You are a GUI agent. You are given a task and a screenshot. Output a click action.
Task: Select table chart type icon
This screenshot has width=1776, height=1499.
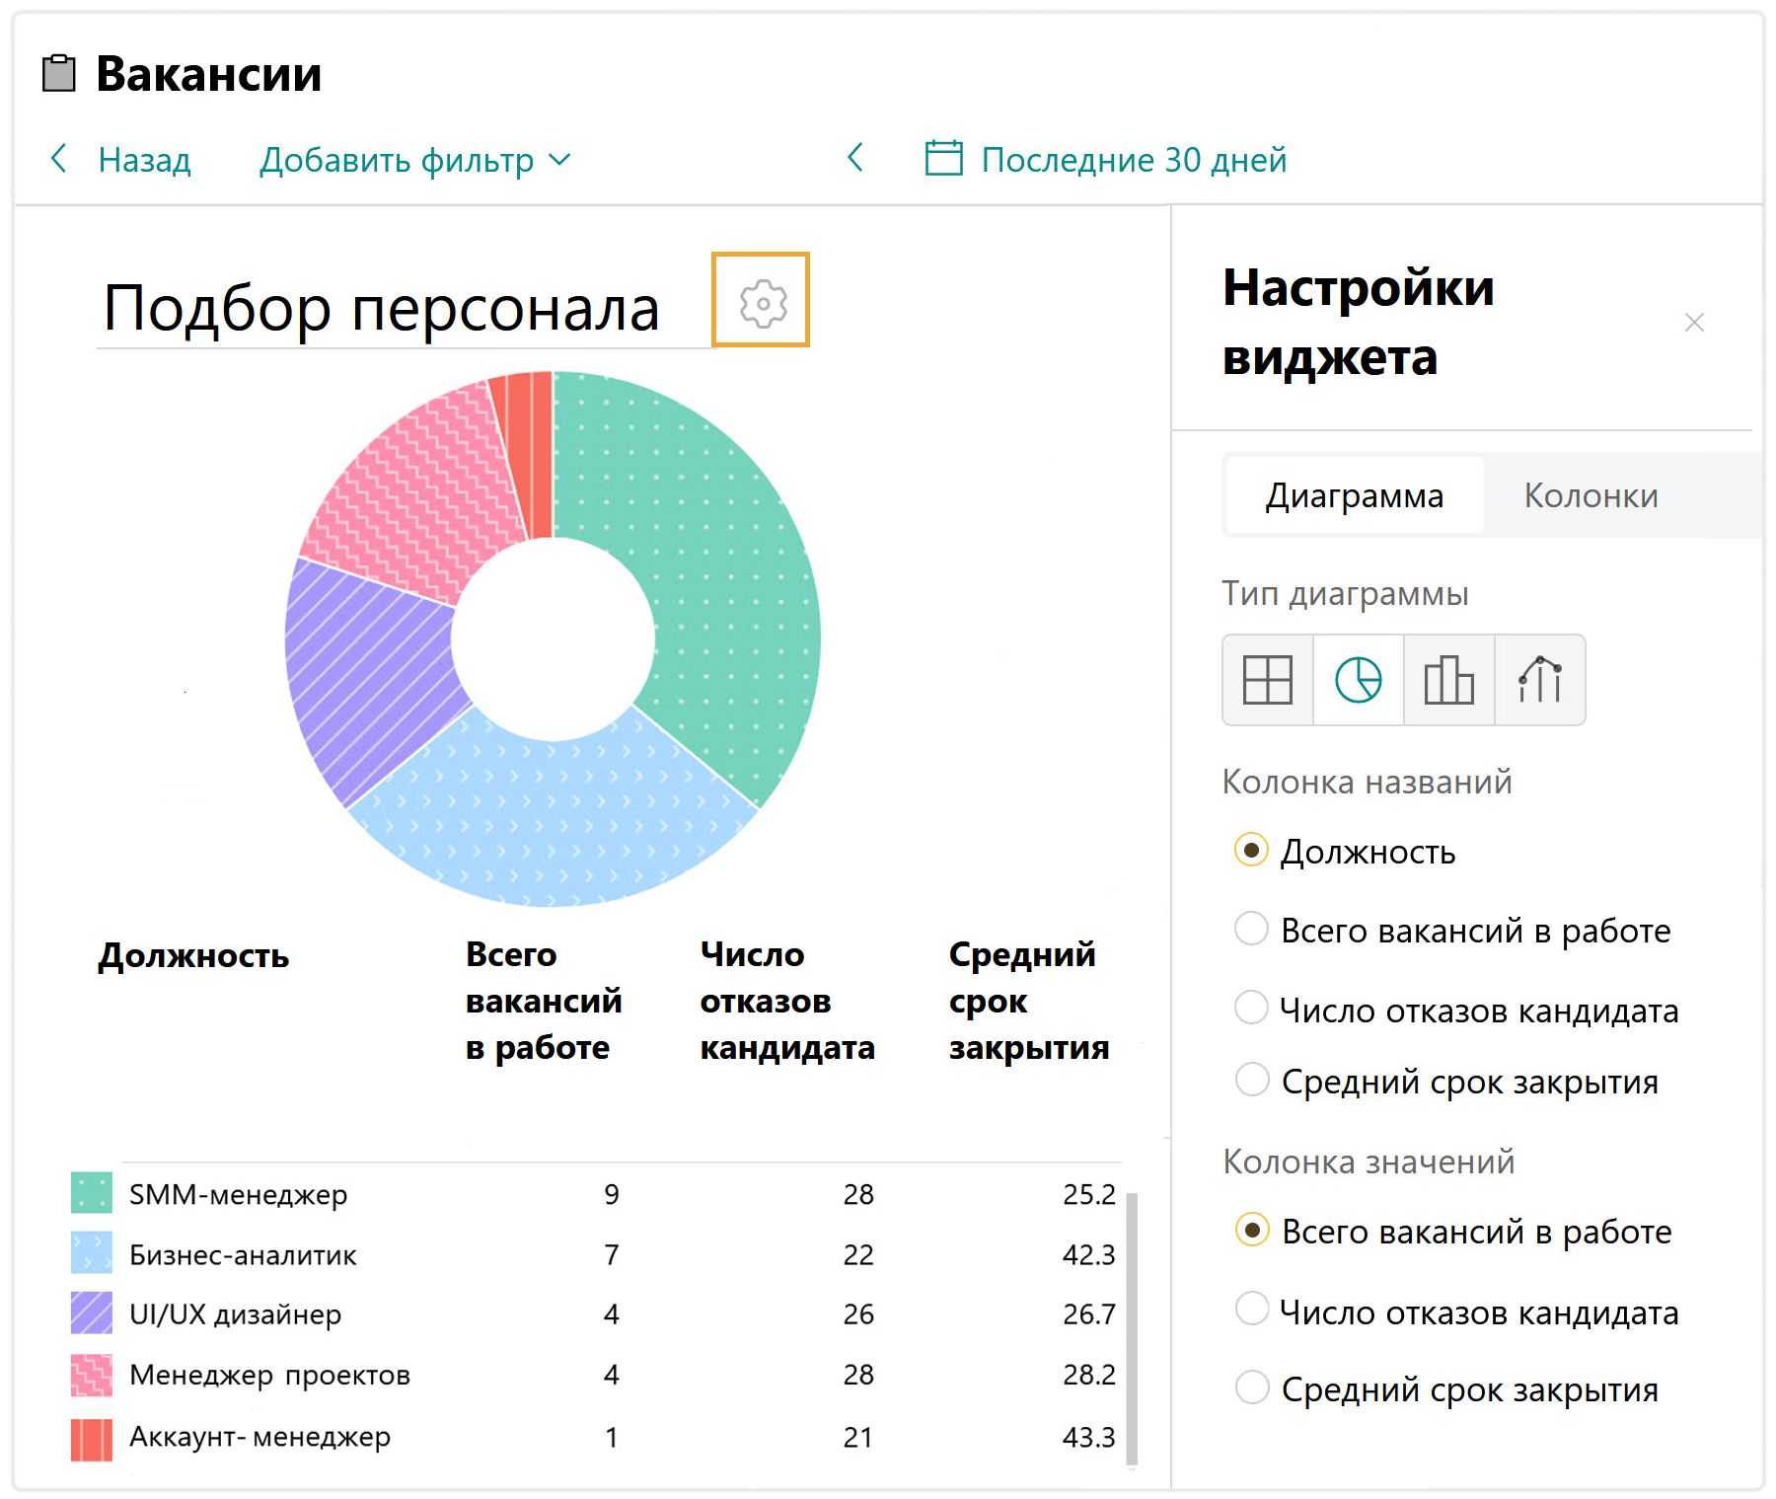[1267, 680]
